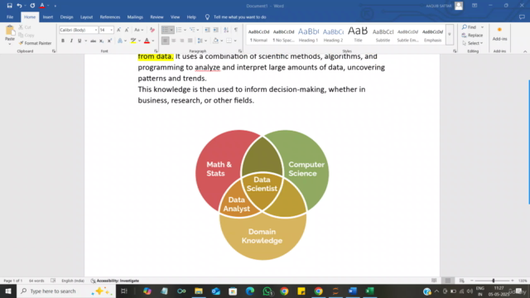Click the 64 words counter
The height and width of the screenshot is (298, 530).
36,281
